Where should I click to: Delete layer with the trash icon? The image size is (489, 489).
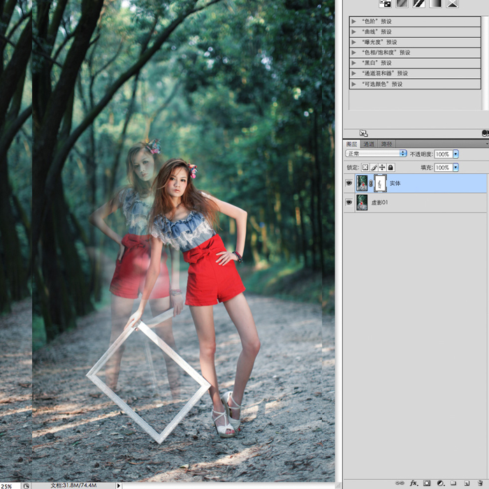(481, 483)
